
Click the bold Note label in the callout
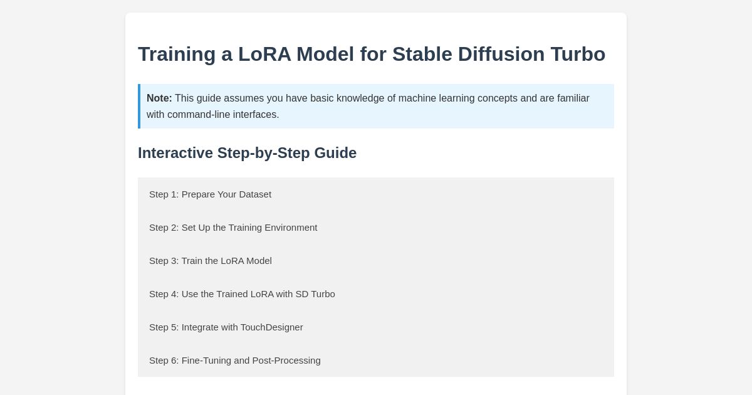(159, 98)
